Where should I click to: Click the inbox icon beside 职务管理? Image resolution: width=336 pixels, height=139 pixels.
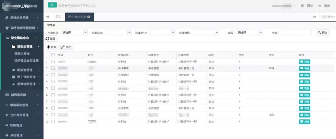[7, 125]
